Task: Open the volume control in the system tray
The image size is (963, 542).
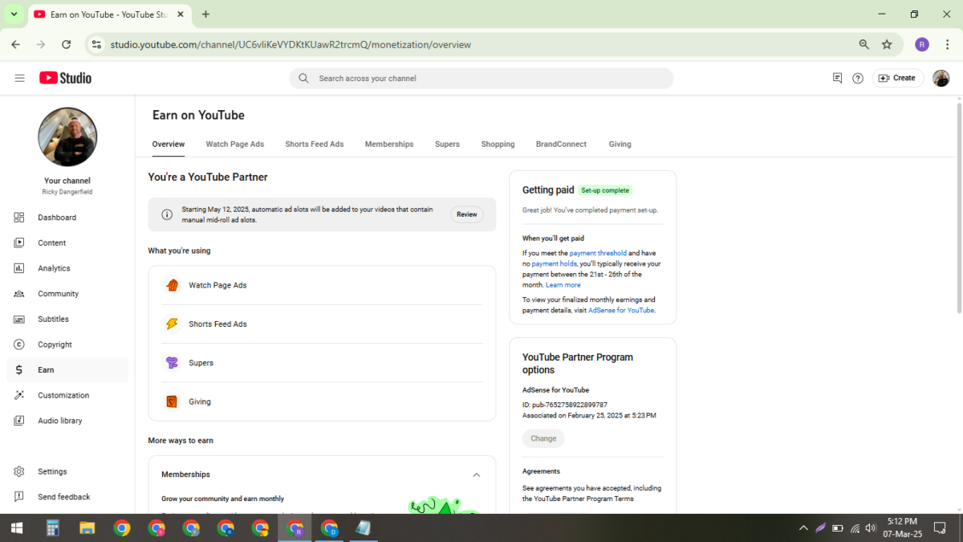Action: point(871,528)
